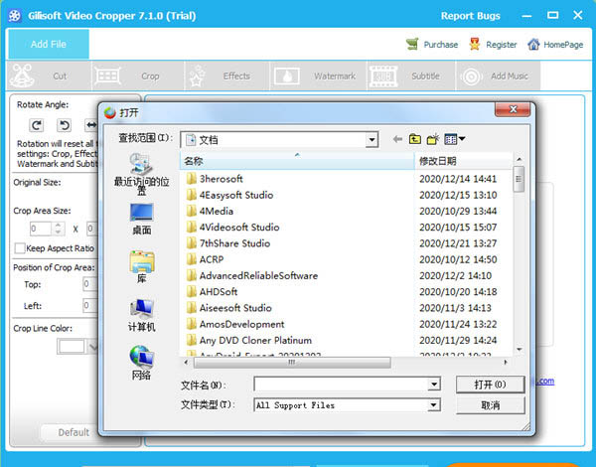Sort by the name column header

click(296, 161)
